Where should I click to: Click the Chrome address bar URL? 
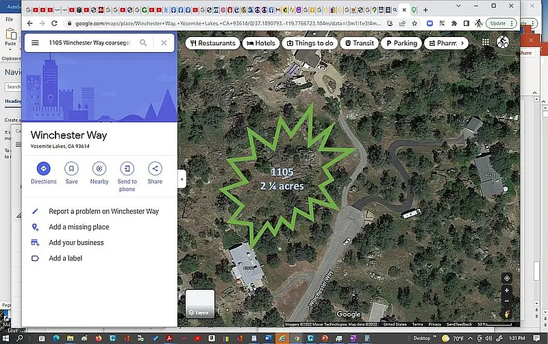pos(226,23)
